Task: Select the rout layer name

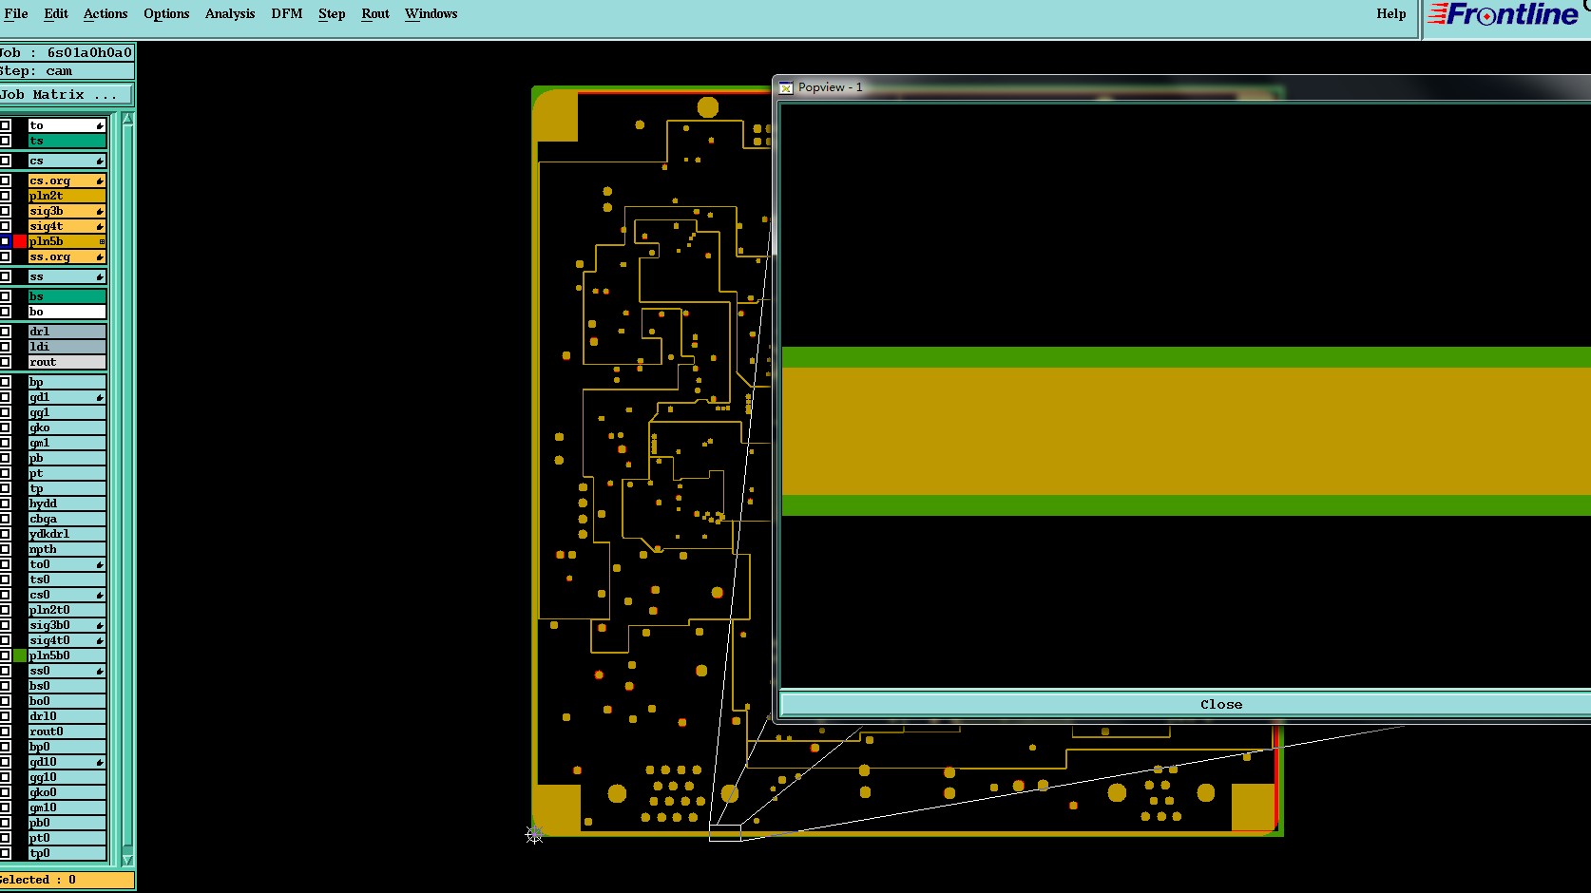Action: (x=67, y=362)
